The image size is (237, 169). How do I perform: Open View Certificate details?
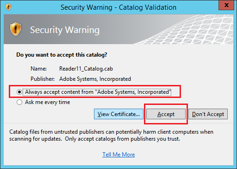tap(118, 114)
